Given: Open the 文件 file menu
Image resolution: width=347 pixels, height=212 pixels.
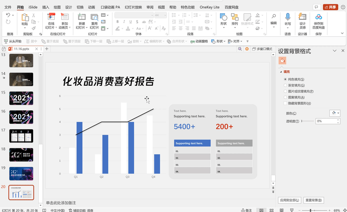Looking at the screenshot, I should (8, 7).
